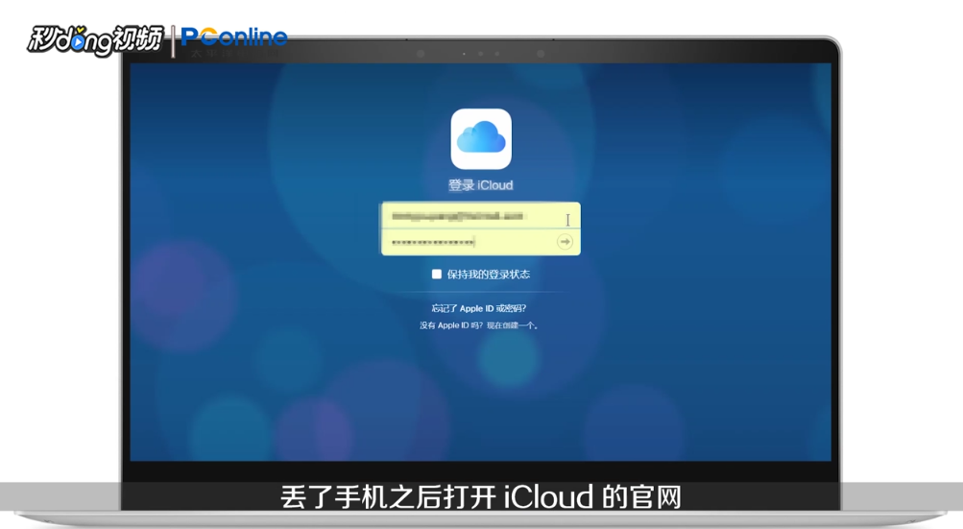Open the 现在创建一个 link

(512, 325)
